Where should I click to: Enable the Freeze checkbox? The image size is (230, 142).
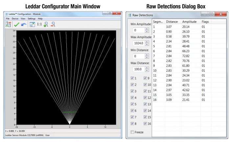(132, 132)
